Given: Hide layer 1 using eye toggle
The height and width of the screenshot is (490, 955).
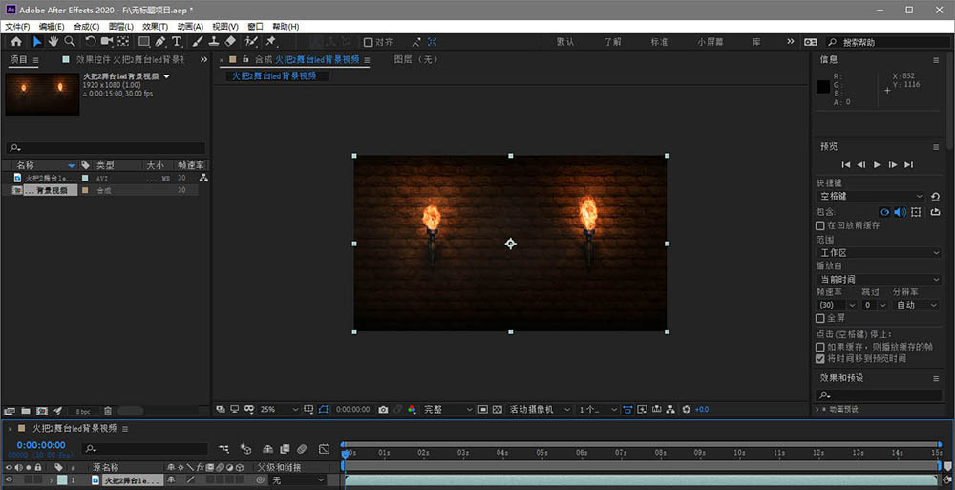Looking at the screenshot, I should tap(9, 480).
